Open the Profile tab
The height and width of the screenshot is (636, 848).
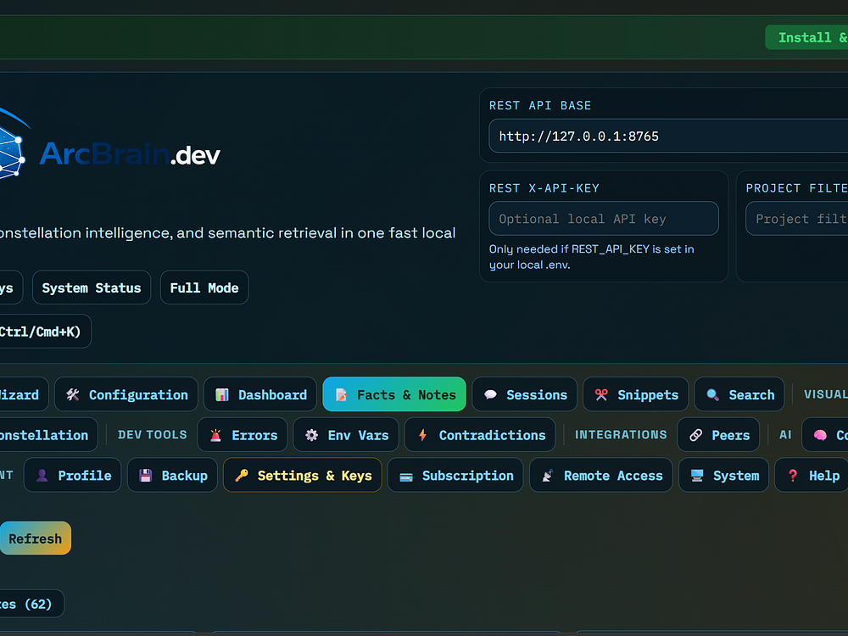click(72, 475)
